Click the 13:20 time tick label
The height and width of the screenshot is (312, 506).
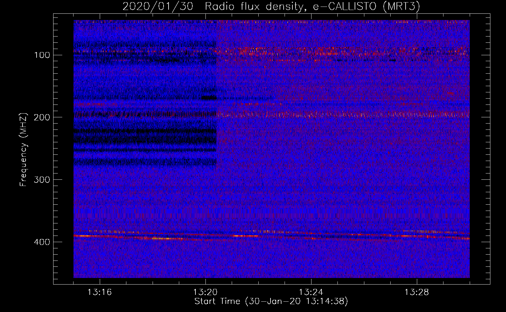(x=205, y=292)
